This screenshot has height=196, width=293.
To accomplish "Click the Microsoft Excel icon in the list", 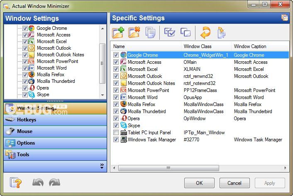I will click(123, 69).
